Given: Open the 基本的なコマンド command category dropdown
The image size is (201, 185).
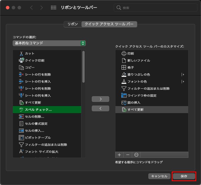Looking at the screenshot, I should click(49, 43).
